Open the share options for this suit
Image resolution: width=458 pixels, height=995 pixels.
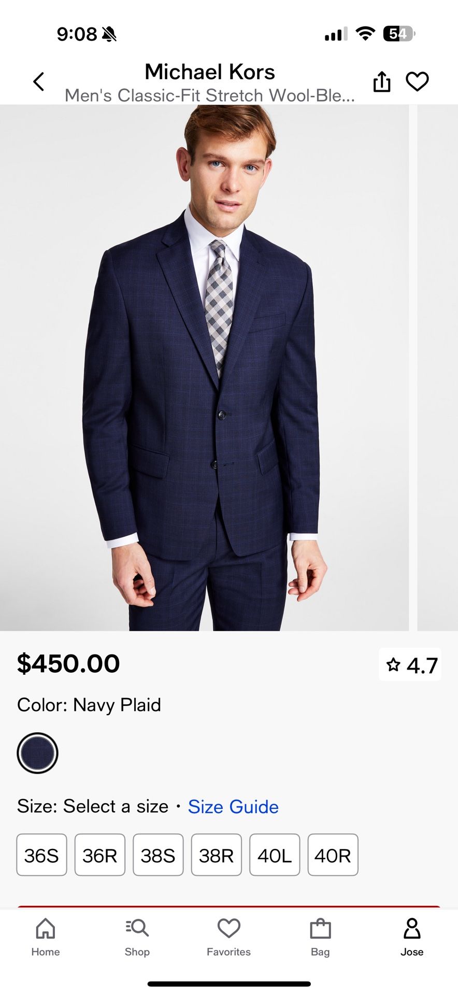382,81
